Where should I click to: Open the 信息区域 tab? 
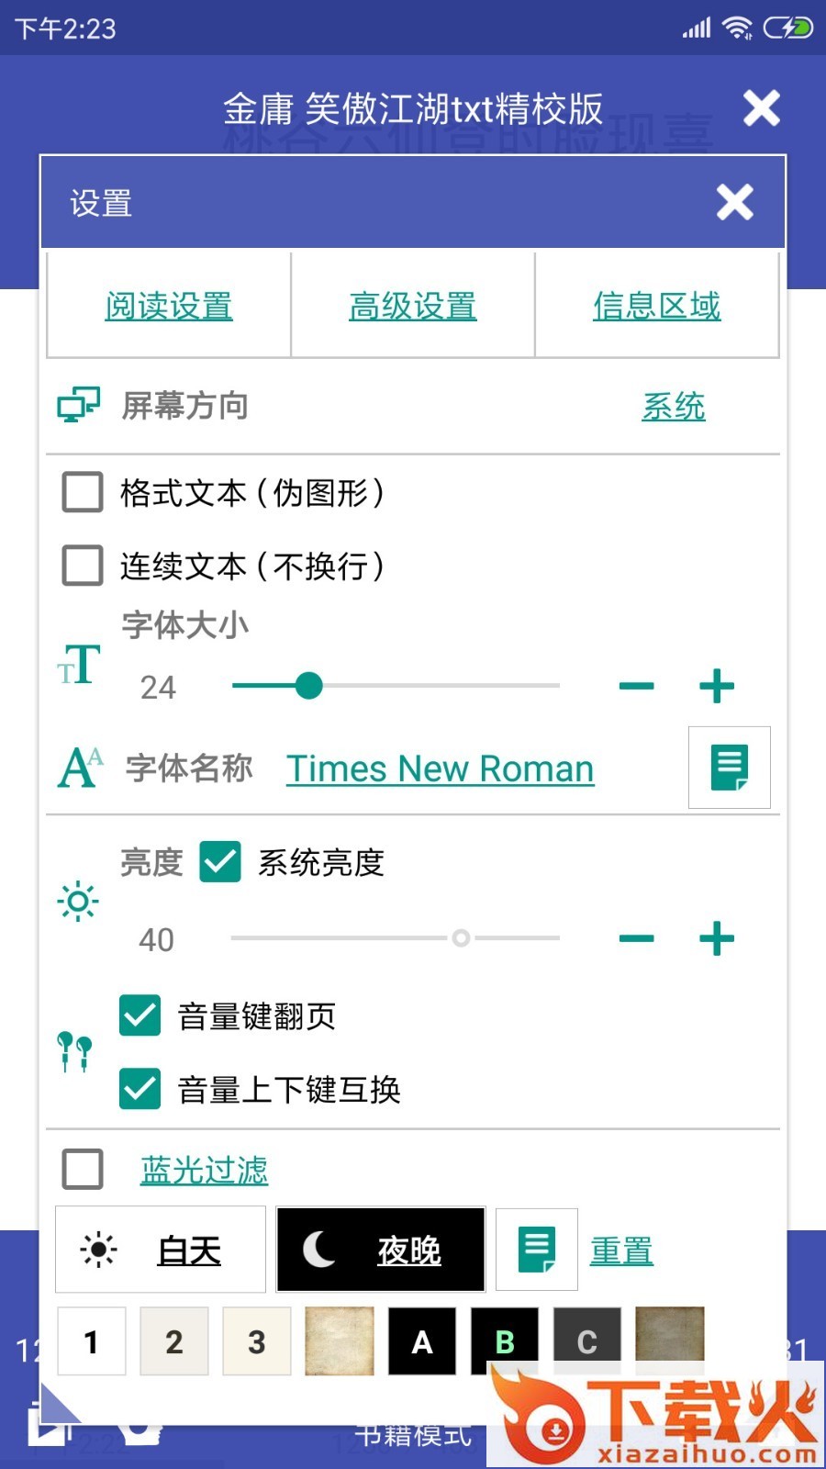point(656,306)
